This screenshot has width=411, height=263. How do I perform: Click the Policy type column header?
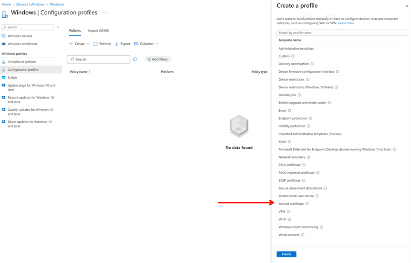coord(260,72)
